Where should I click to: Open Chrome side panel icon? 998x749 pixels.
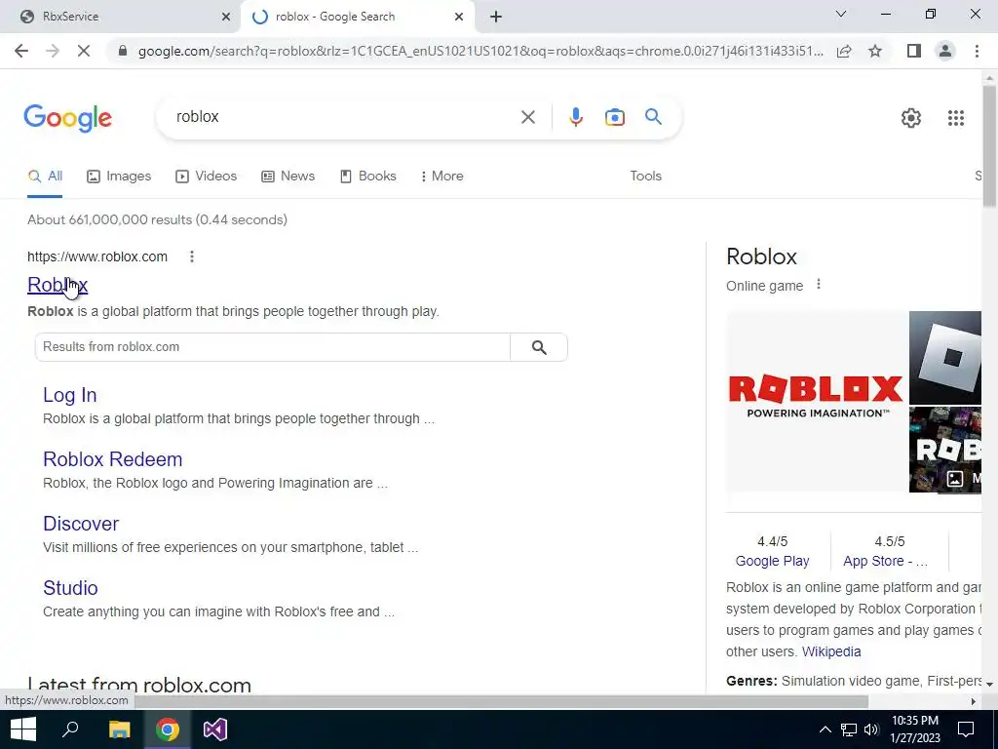[x=914, y=51]
